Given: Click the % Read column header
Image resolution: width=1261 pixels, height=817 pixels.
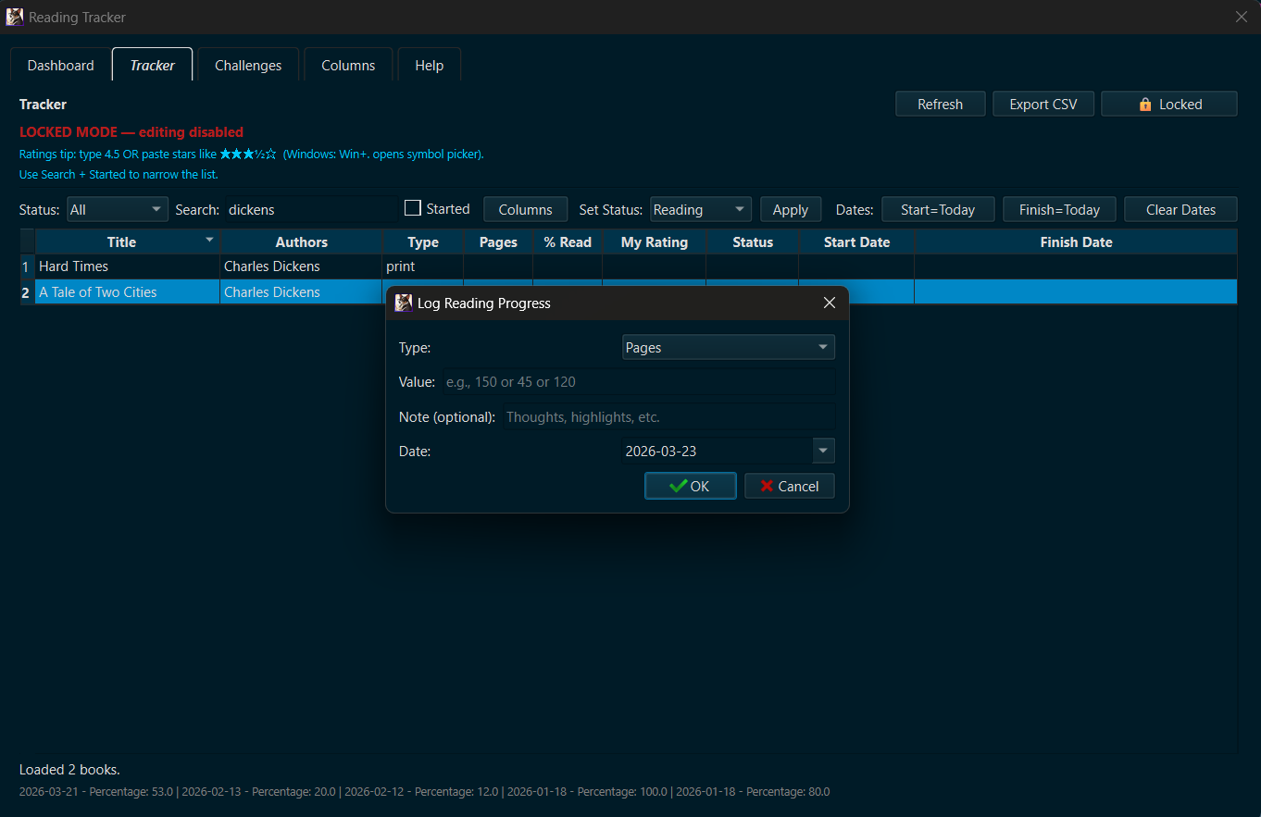Looking at the screenshot, I should (568, 241).
